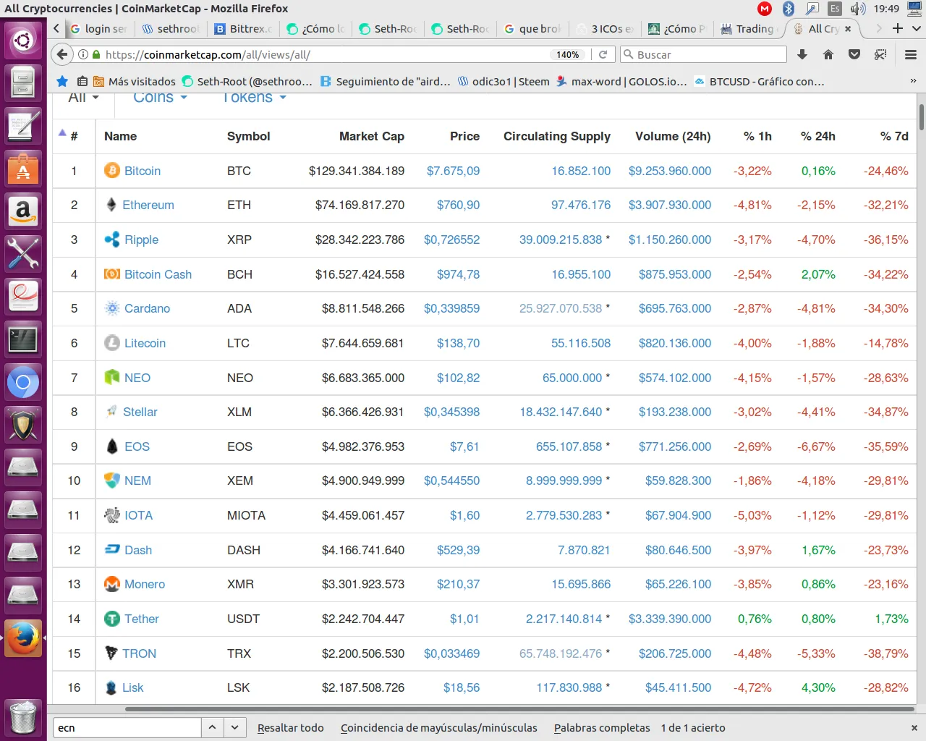The image size is (926, 741).
Task: Click the Litecoin logo icon
Action: tap(112, 343)
